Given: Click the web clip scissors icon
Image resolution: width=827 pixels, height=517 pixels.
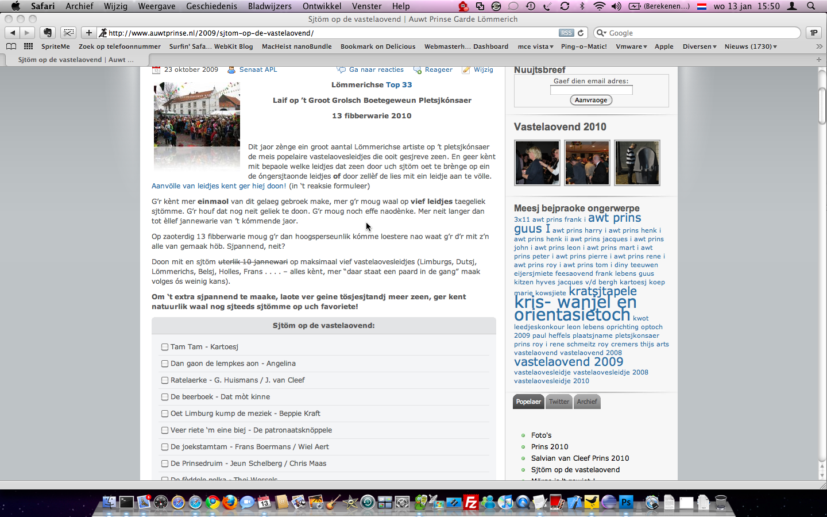Looking at the screenshot, I should (x=68, y=33).
